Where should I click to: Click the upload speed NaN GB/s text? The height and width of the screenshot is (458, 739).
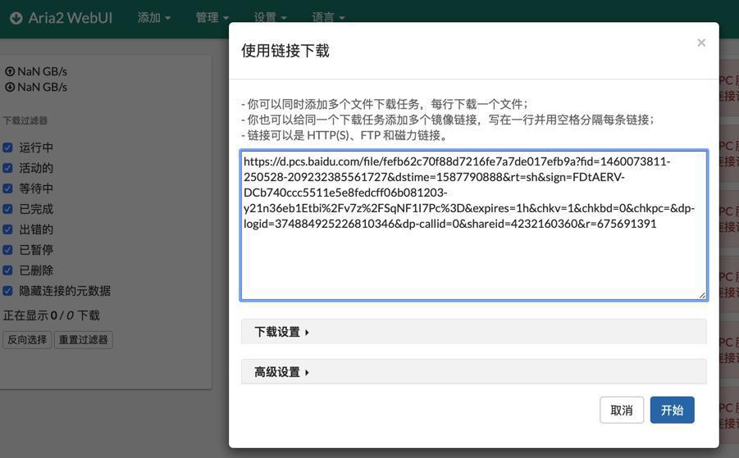click(x=43, y=71)
